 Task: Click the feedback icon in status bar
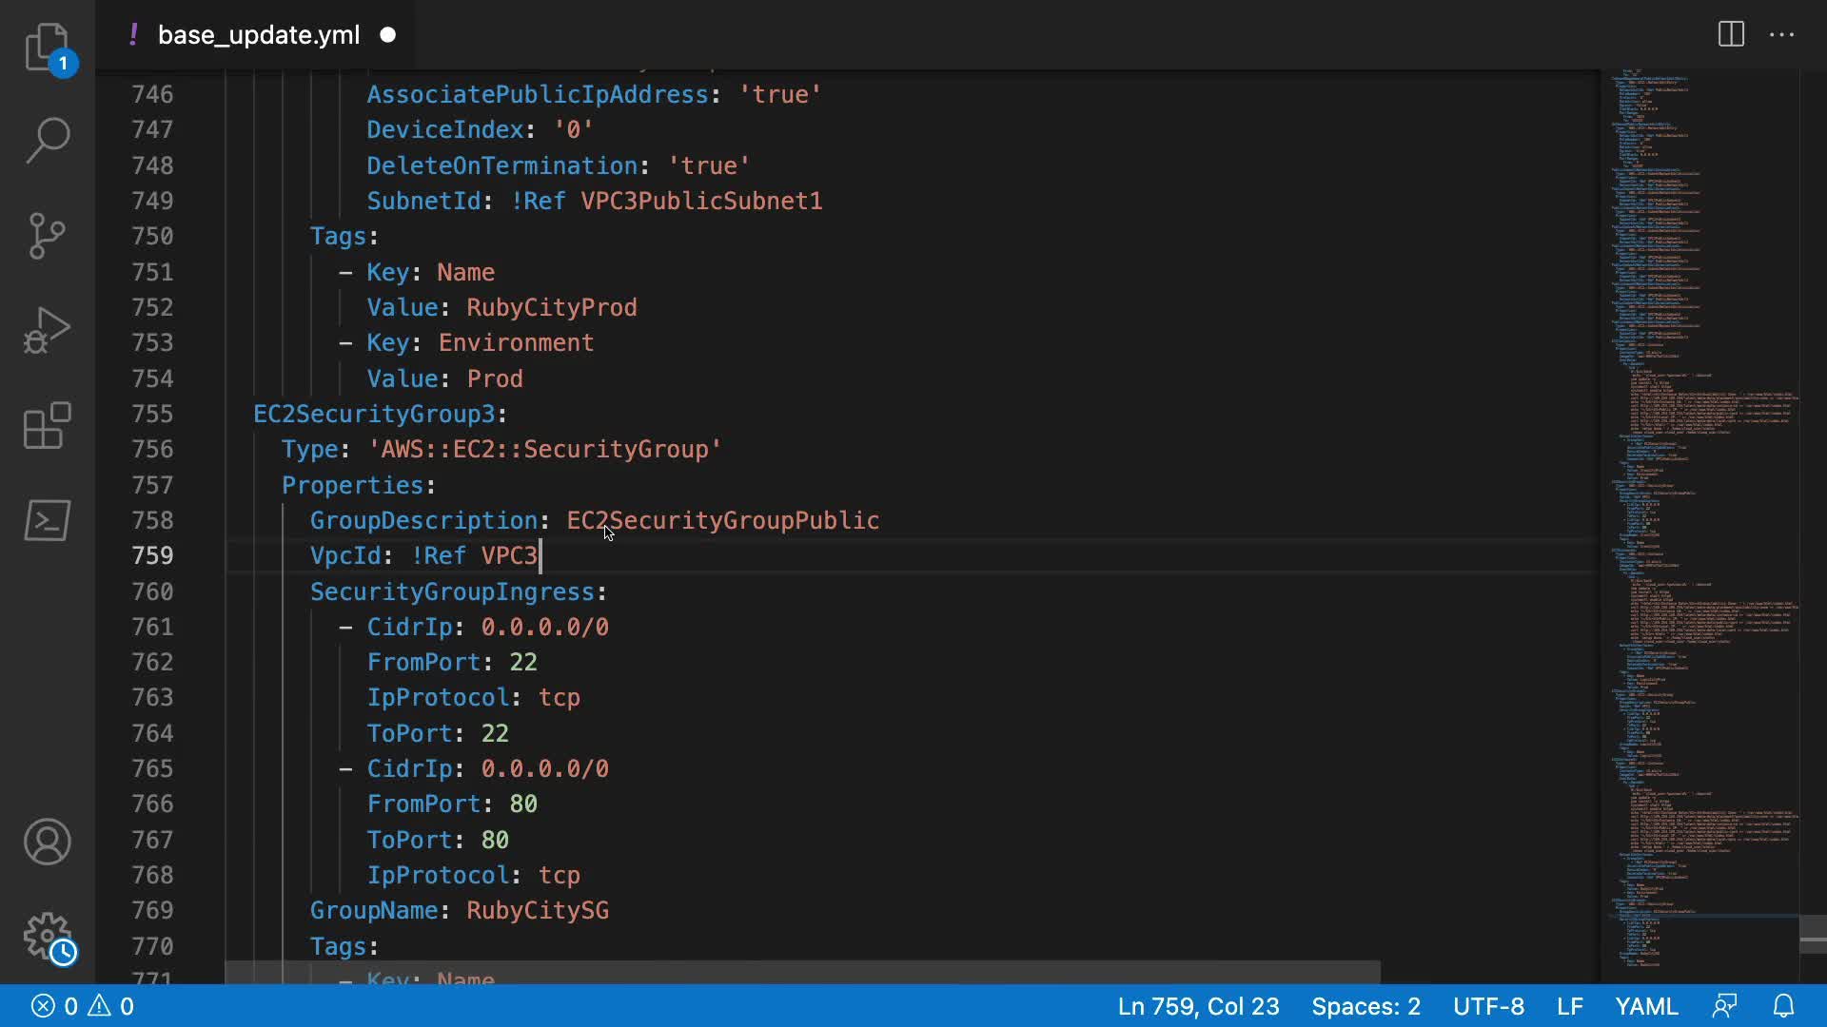[1724, 1006]
